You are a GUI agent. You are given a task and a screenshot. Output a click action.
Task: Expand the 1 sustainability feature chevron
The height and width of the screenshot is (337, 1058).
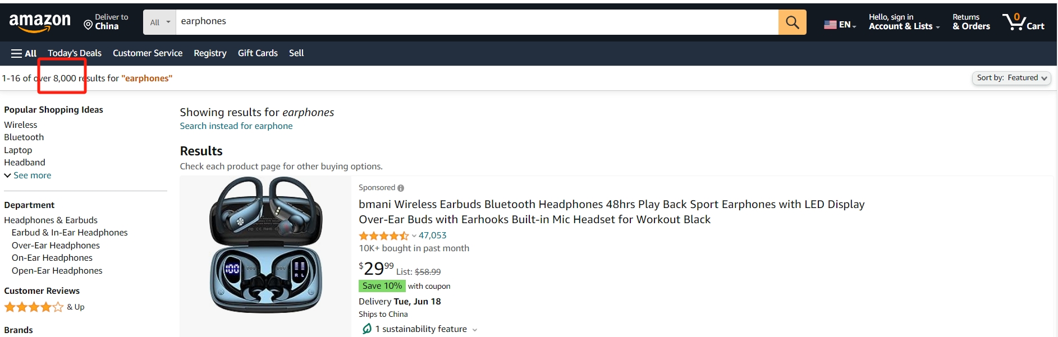pos(475,330)
